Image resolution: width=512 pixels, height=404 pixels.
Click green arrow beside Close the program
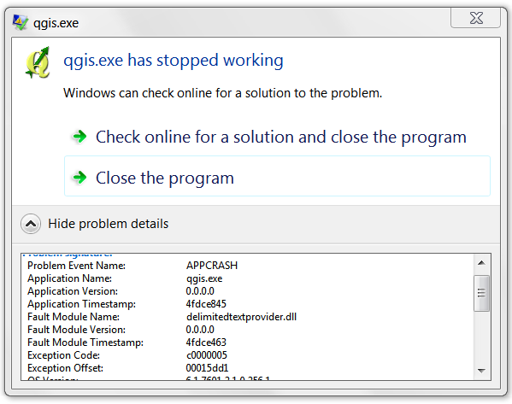pyautogui.click(x=79, y=178)
